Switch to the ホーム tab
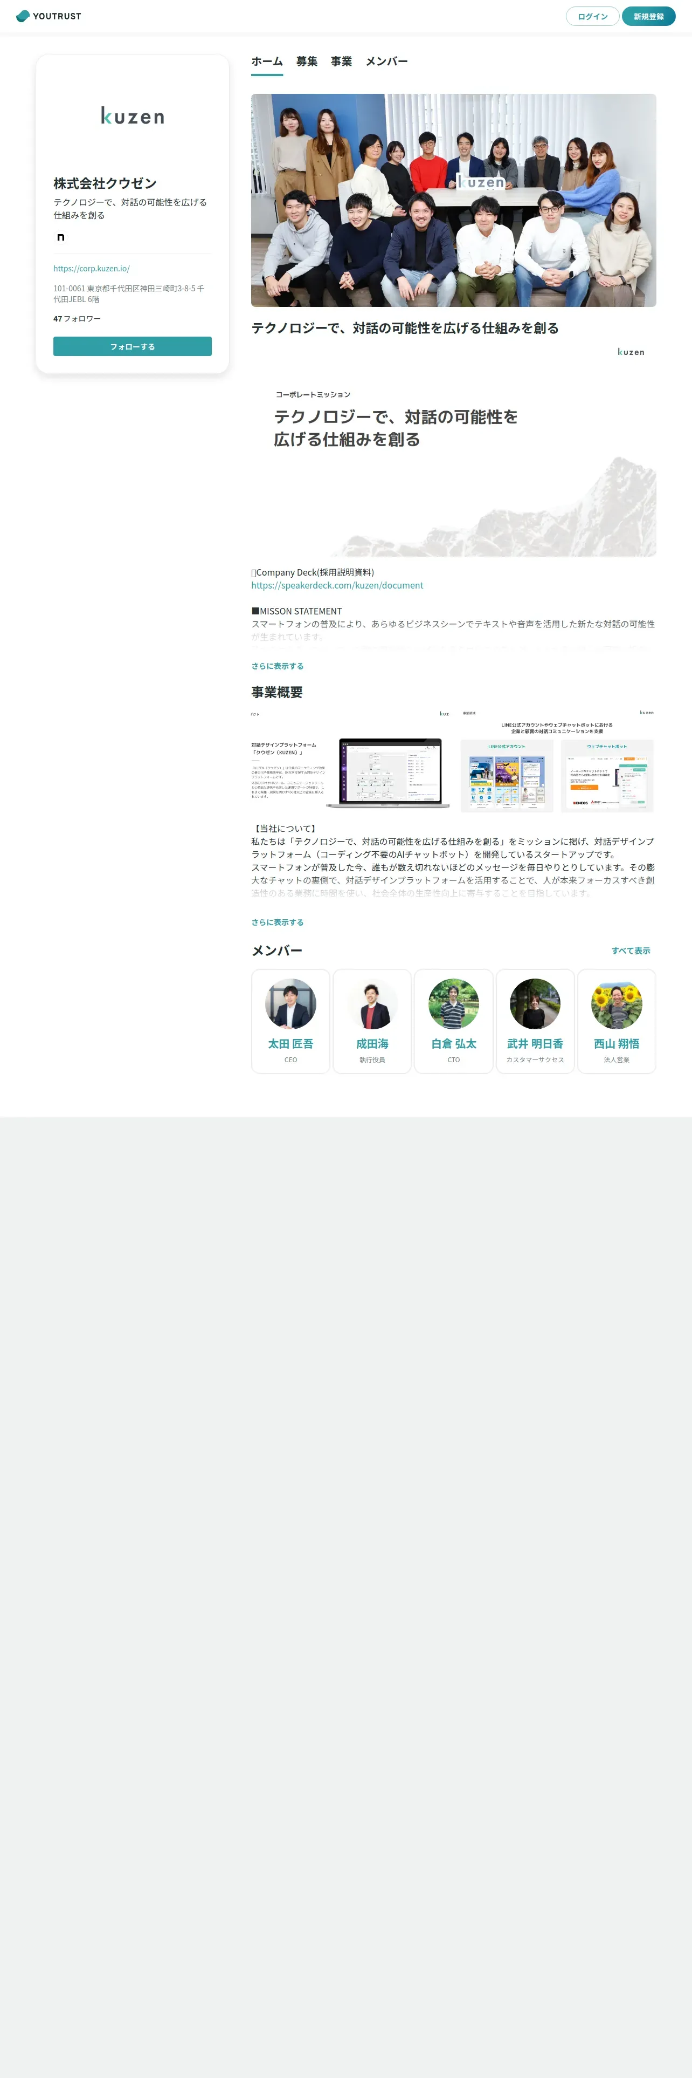Viewport: 692px width, 2078px height. (267, 62)
